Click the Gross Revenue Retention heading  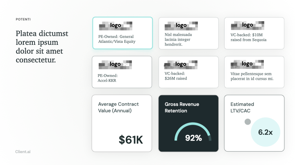coord(182,108)
